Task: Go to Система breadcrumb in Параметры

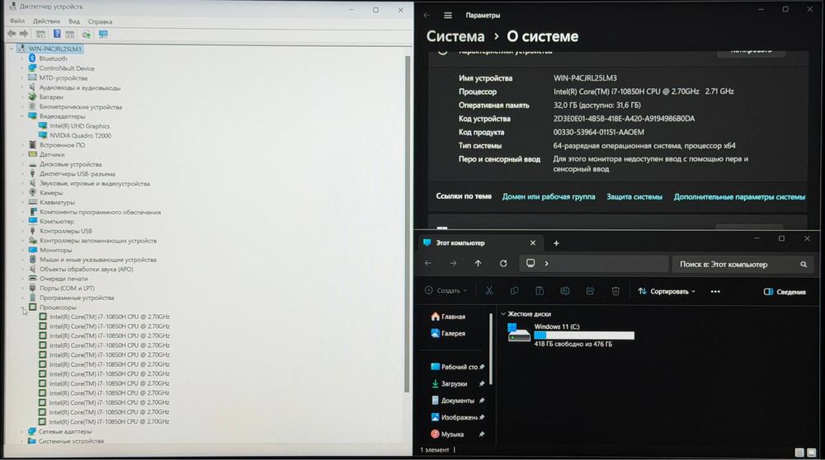Action: click(455, 36)
